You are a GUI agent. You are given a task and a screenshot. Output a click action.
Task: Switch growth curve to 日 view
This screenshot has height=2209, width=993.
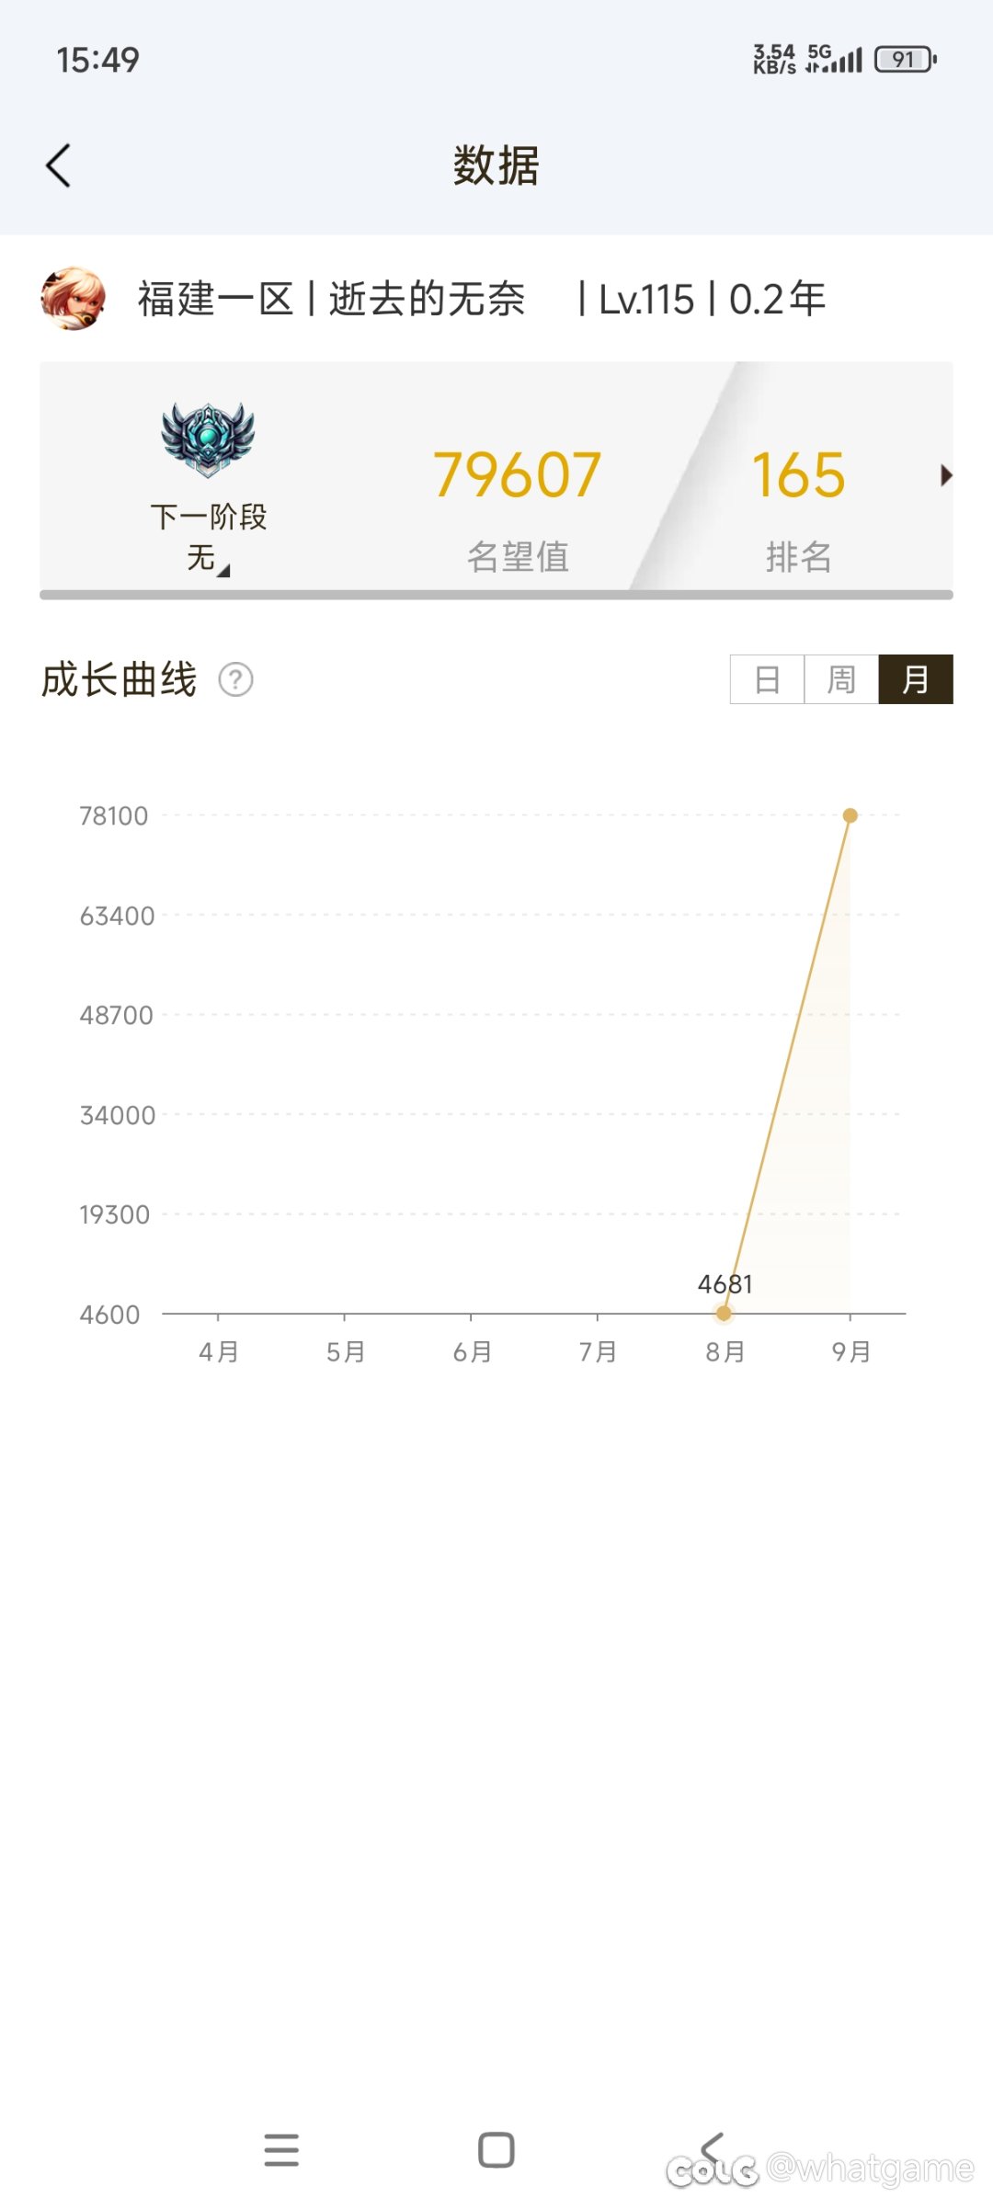click(767, 679)
